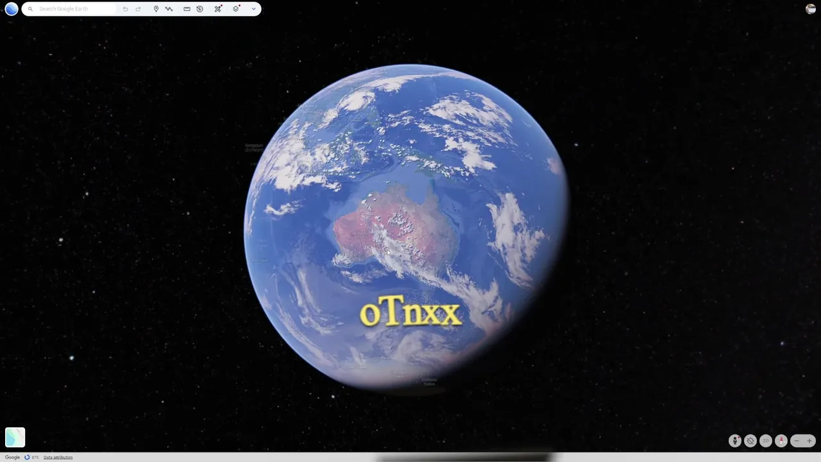Open the measure ruler tool

[187, 9]
